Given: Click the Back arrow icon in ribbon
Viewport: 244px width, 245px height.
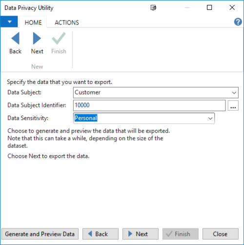Looking at the screenshot, I should coord(15,39).
